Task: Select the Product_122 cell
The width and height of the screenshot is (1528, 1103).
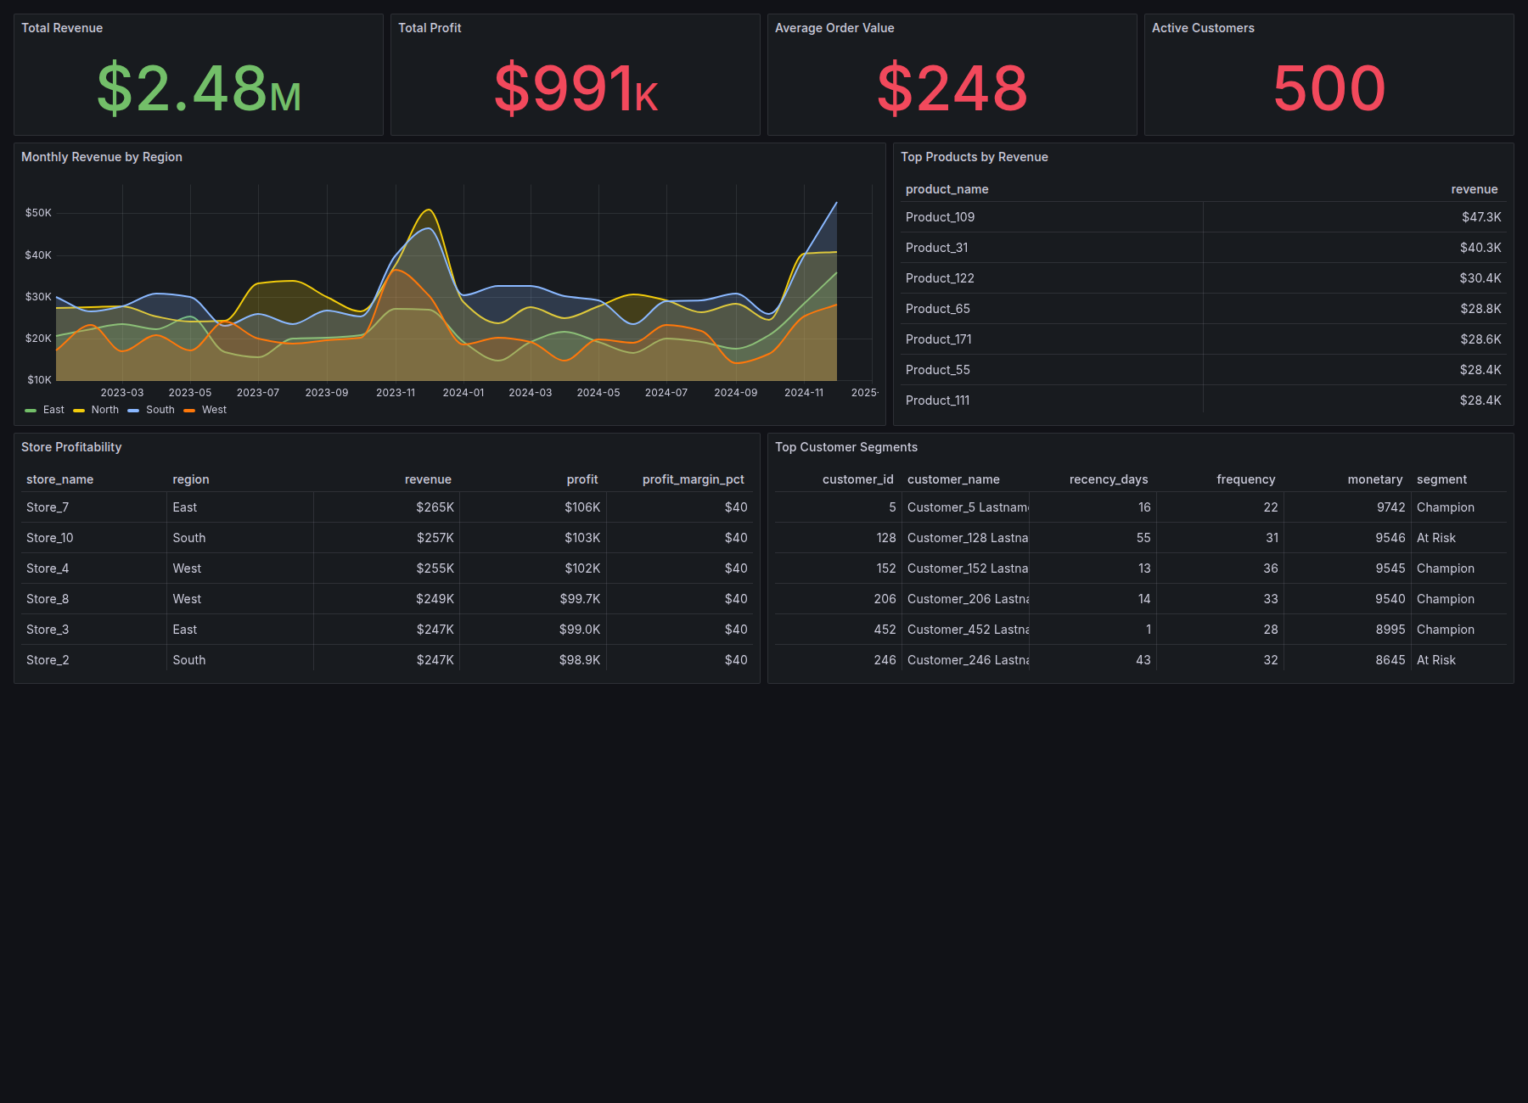Action: [x=1052, y=278]
